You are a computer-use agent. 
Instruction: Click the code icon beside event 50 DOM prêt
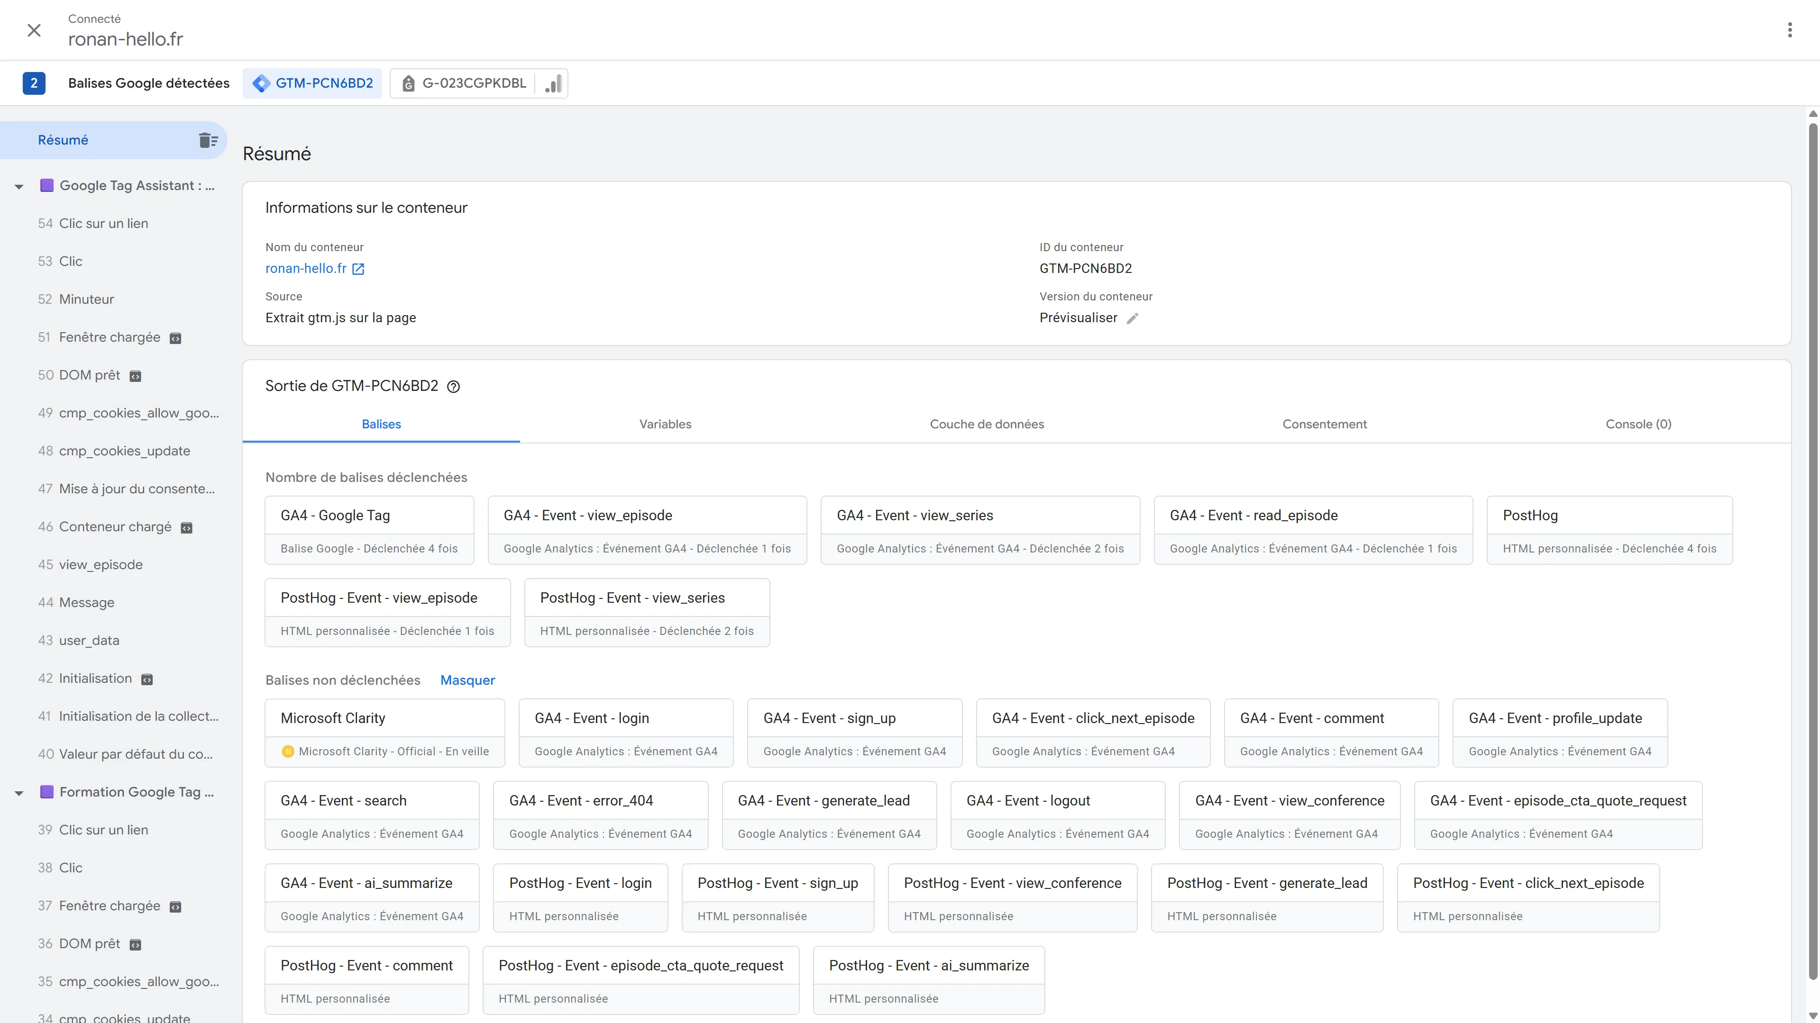tap(136, 376)
